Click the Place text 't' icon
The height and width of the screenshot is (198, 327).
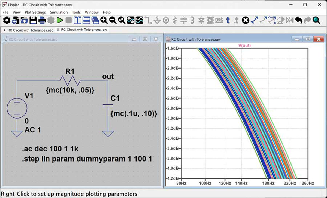click(x=228, y=20)
